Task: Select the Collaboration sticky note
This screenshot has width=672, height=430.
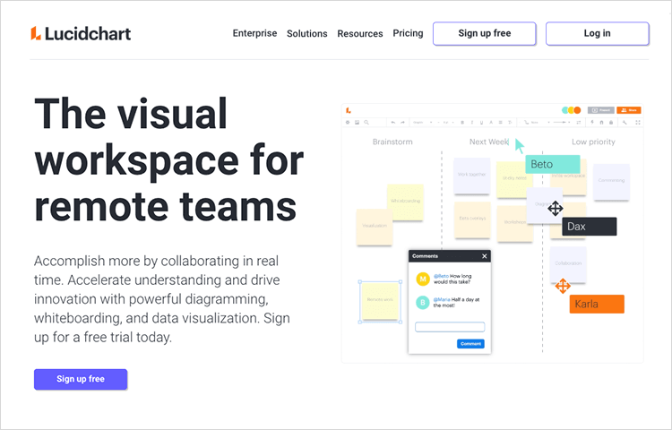Action: pyautogui.click(x=568, y=264)
